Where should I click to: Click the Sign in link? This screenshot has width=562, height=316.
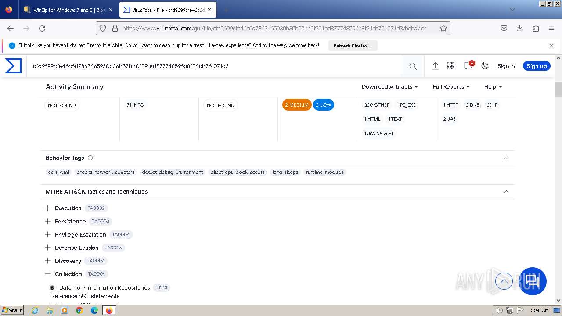pyautogui.click(x=506, y=66)
